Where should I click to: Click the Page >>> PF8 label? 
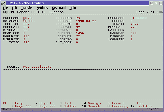coord(47,106)
